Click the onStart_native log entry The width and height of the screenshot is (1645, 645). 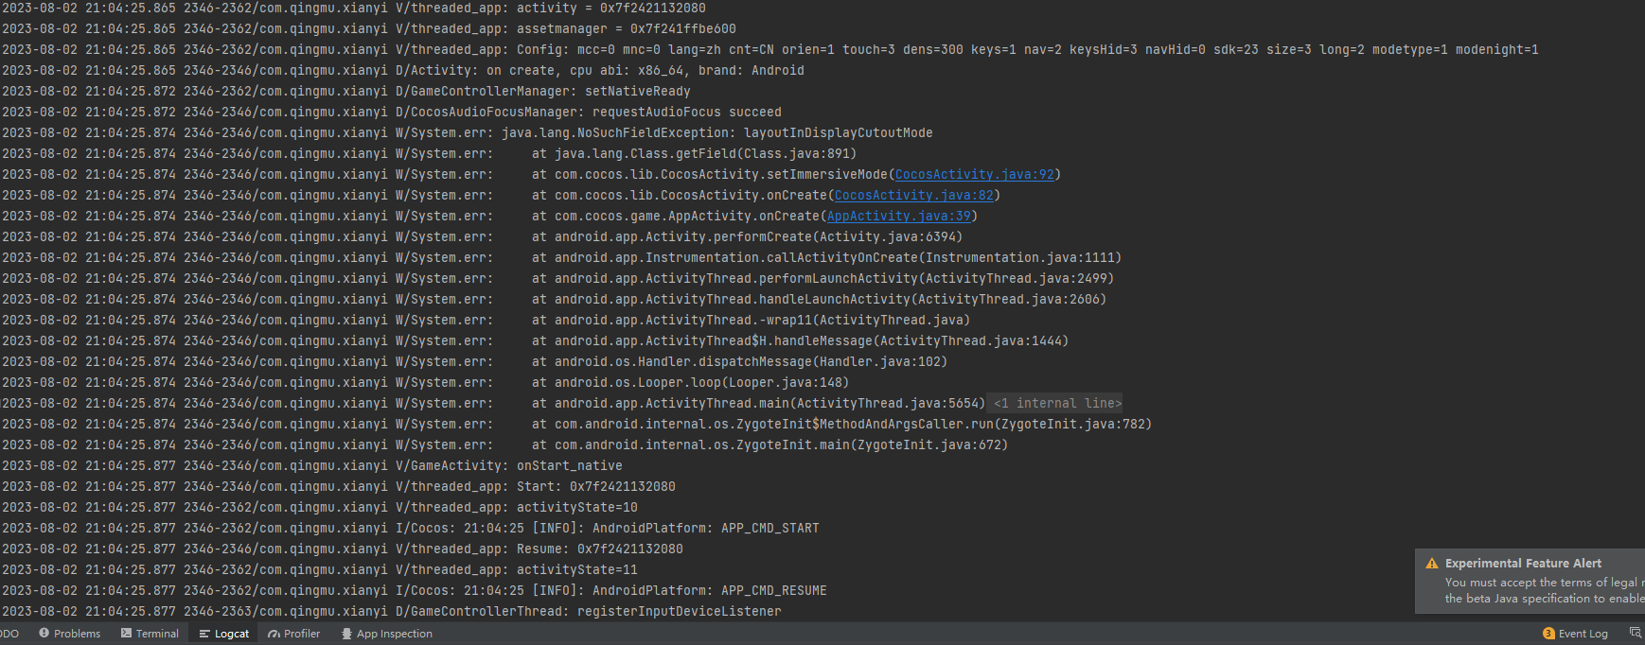[x=569, y=465]
